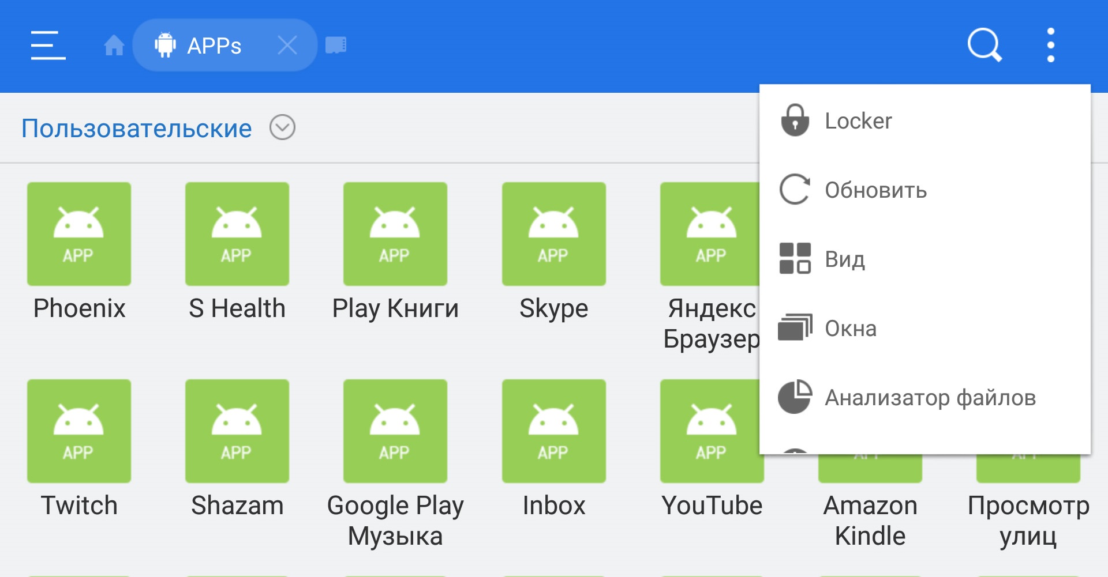
Task: Go to the home screen icon
Action: pyautogui.click(x=114, y=45)
